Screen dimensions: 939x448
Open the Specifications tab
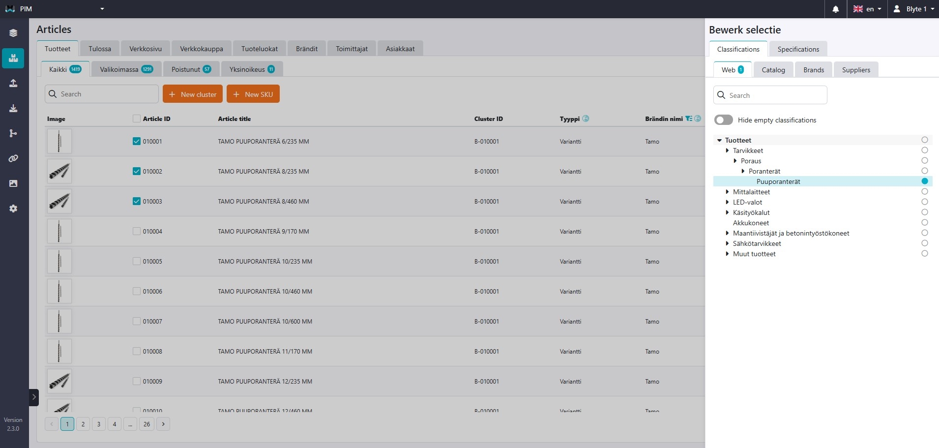coord(798,49)
